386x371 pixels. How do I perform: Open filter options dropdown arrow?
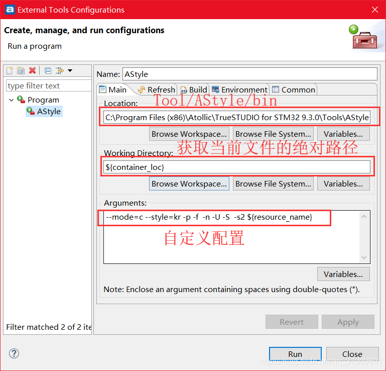click(70, 70)
